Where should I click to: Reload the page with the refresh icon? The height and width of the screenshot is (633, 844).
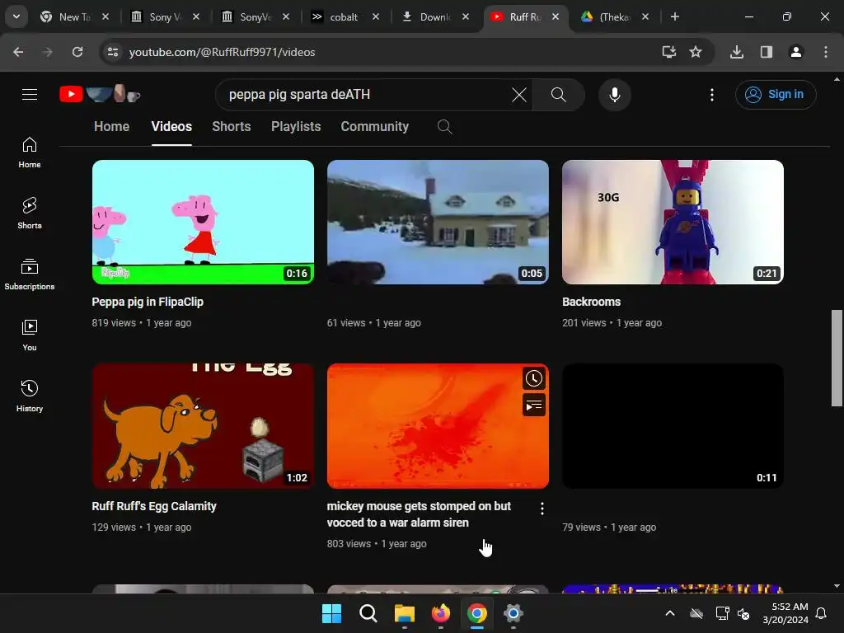pyautogui.click(x=77, y=52)
